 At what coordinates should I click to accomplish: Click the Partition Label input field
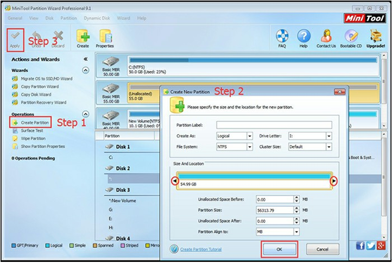(274, 125)
